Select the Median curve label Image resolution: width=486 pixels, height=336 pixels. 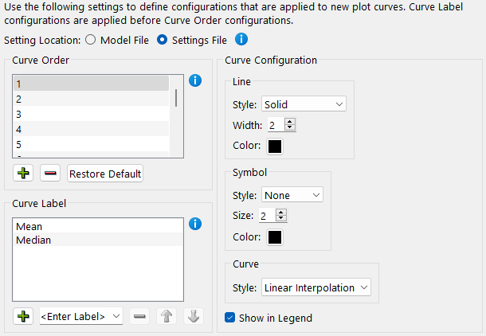tap(33, 240)
